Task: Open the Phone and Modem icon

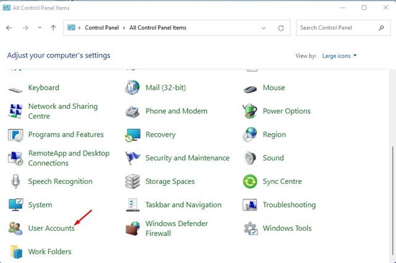Action: click(132, 111)
